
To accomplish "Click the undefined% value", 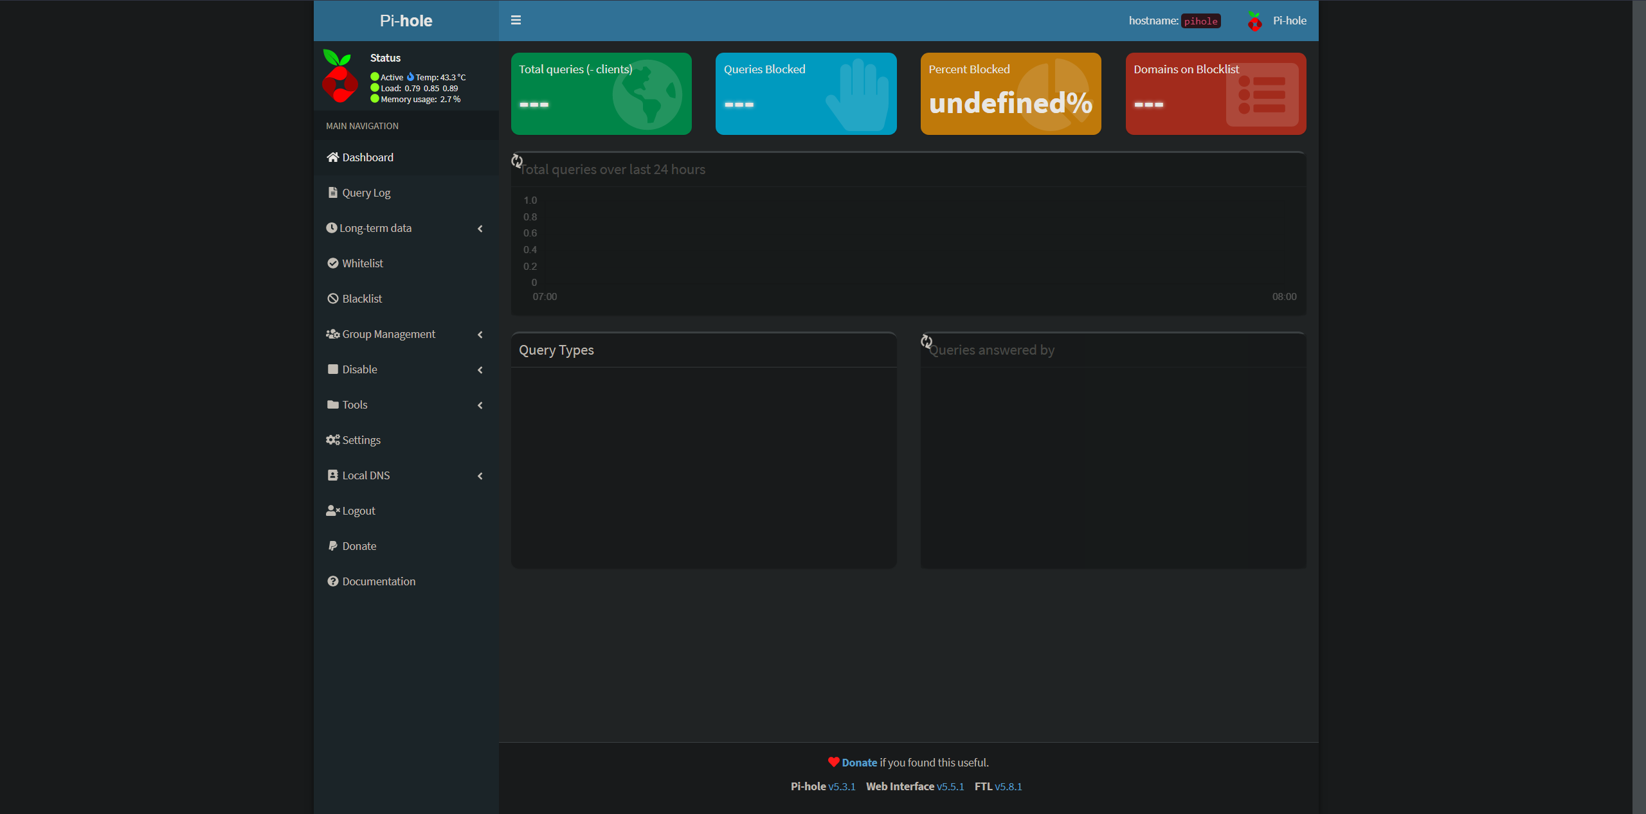I will pyautogui.click(x=1010, y=103).
